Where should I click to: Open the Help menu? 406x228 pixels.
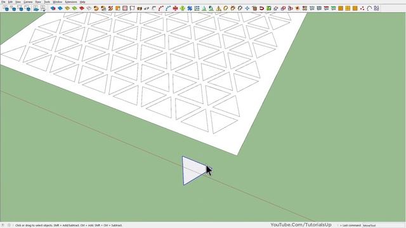pos(82,2)
